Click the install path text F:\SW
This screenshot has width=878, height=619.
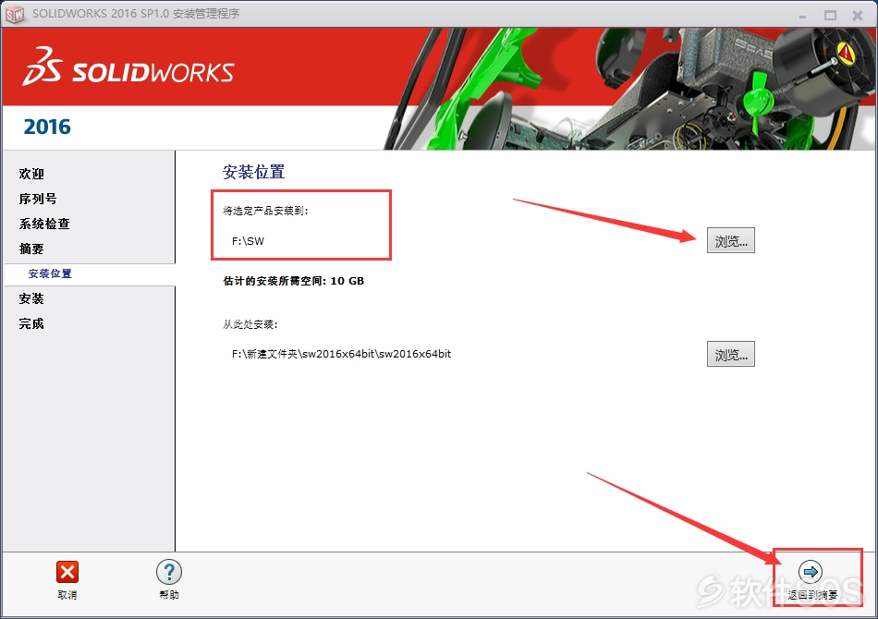pos(248,241)
